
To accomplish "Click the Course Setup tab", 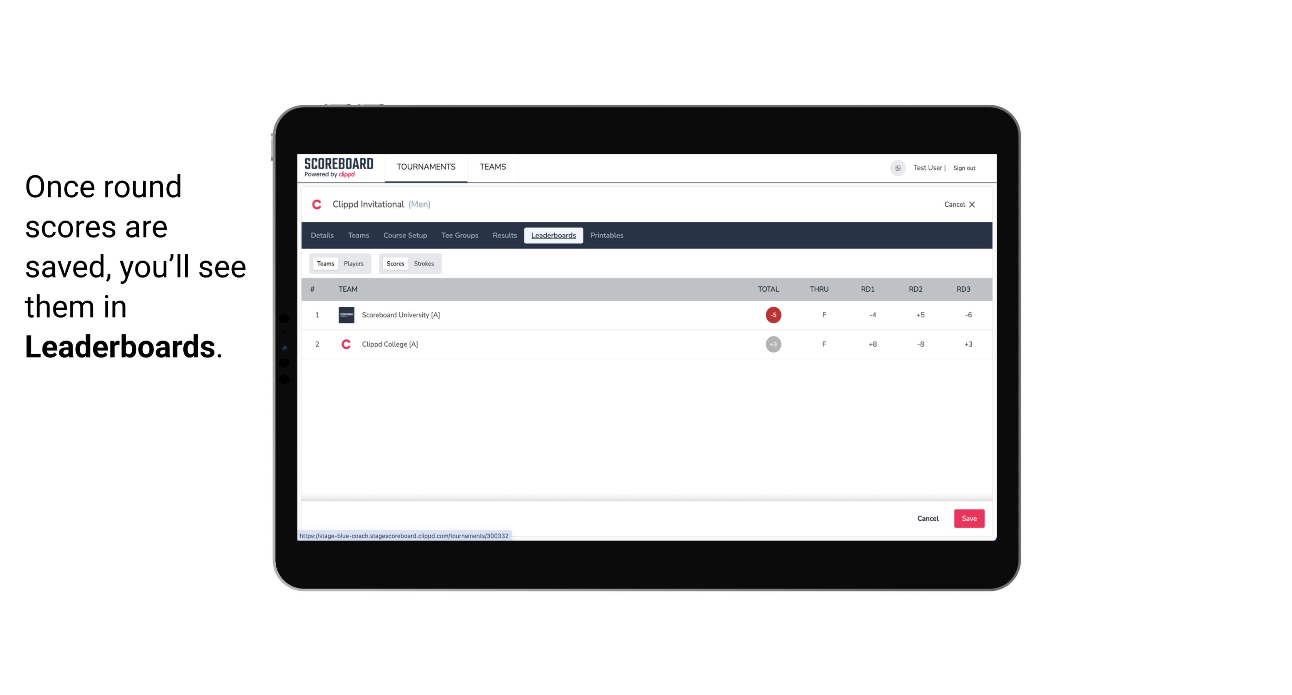I will [405, 236].
